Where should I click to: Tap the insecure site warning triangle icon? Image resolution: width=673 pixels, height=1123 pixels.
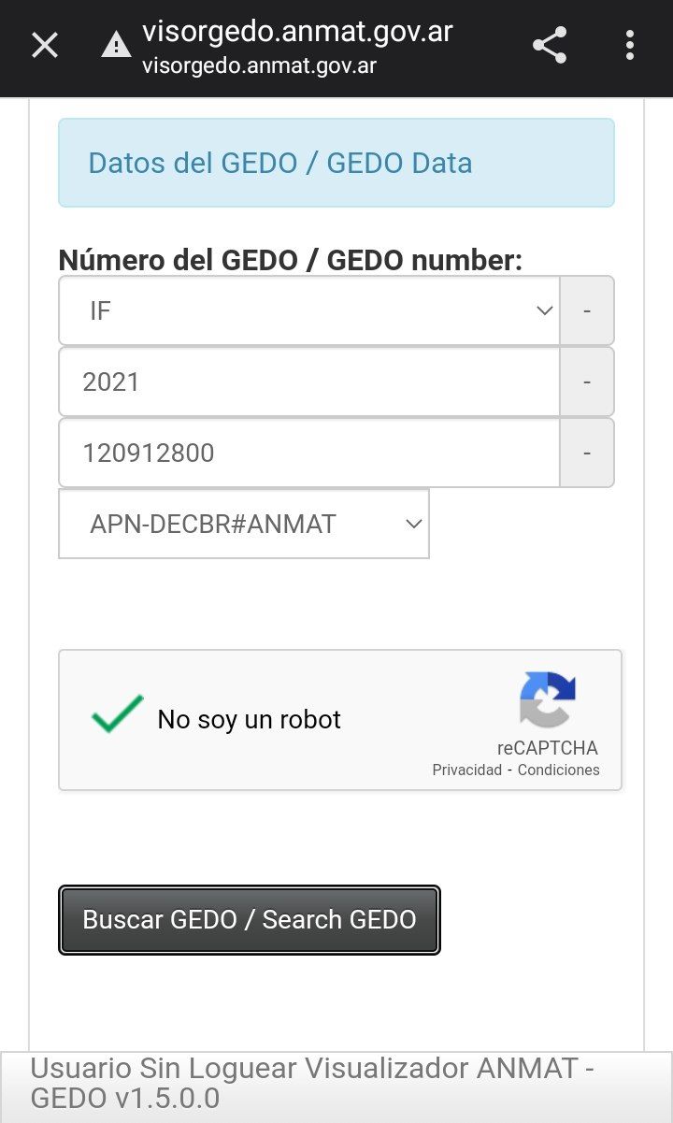[117, 45]
